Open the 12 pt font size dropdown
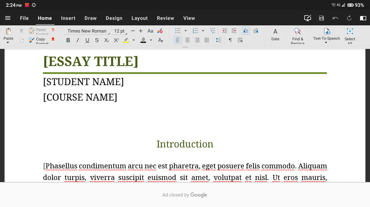The height and width of the screenshot is (207, 370). [x=120, y=31]
